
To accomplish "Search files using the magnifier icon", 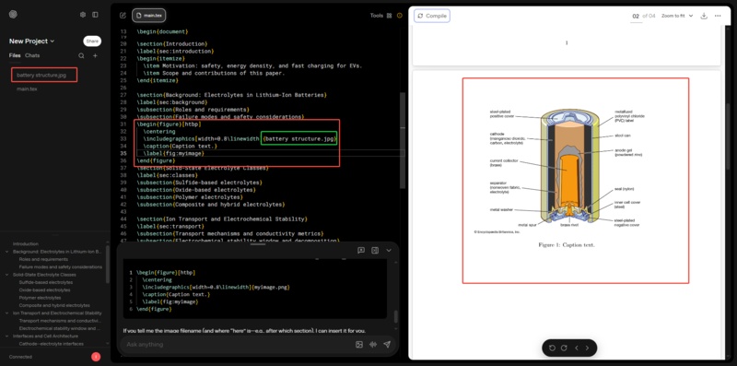I will (81, 55).
